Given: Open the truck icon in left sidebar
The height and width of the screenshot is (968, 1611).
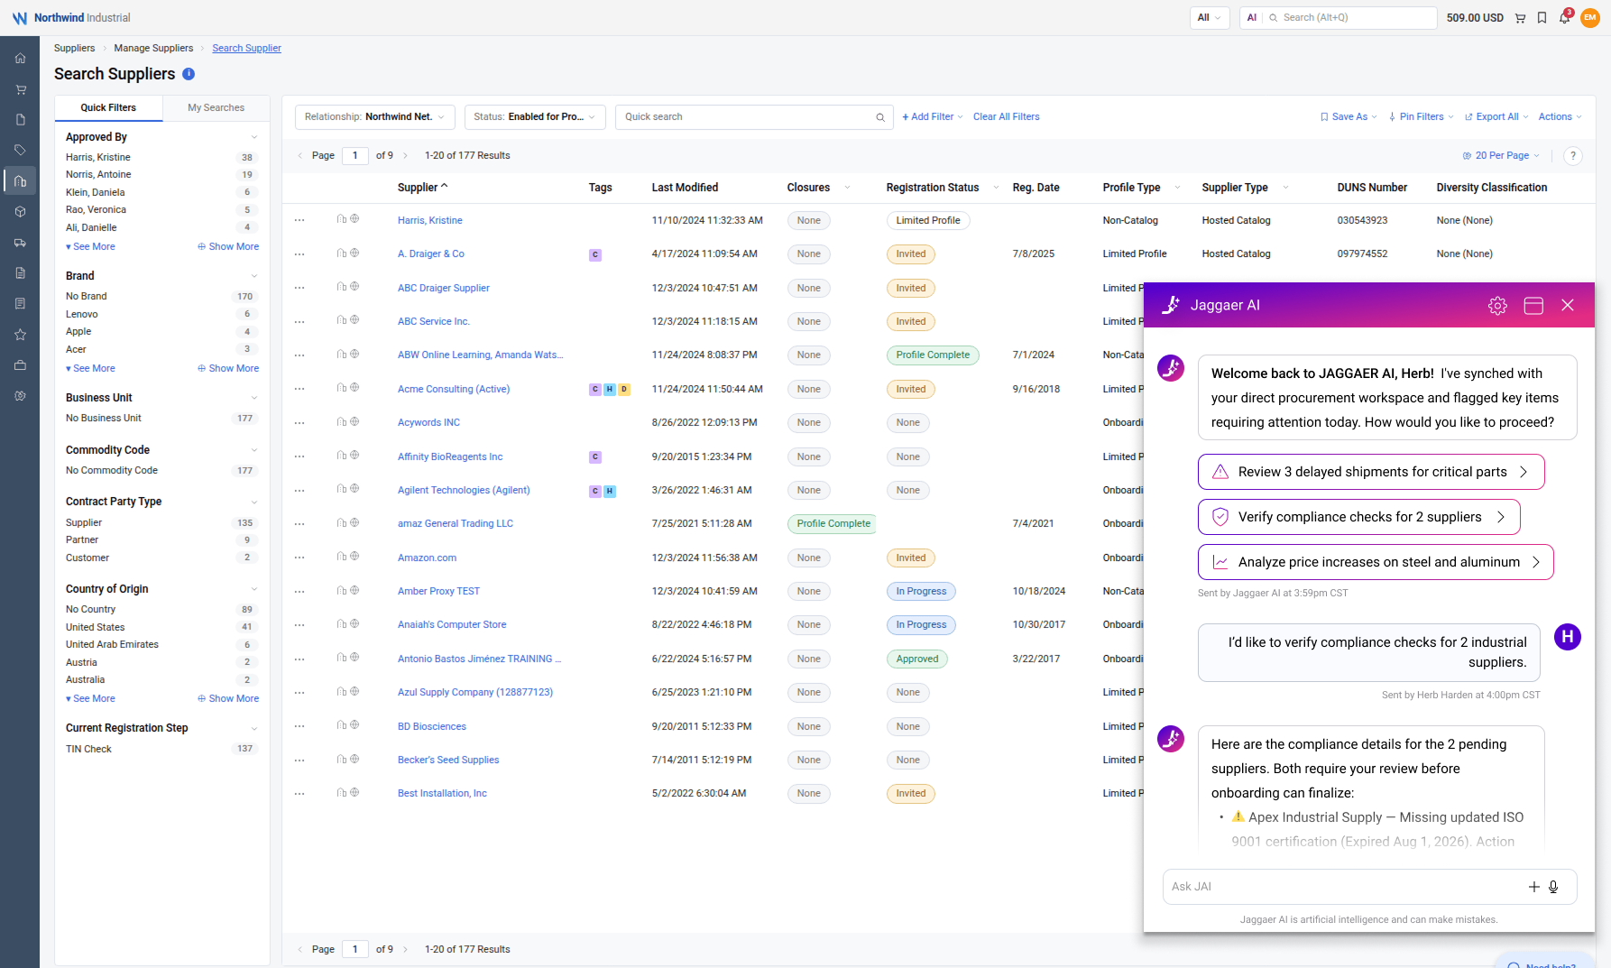Looking at the screenshot, I should pos(20,243).
